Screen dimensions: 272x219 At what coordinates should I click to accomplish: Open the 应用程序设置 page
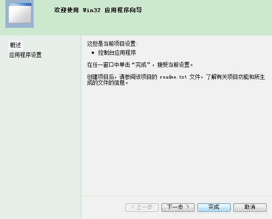pyautogui.click(x=25, y=55)
